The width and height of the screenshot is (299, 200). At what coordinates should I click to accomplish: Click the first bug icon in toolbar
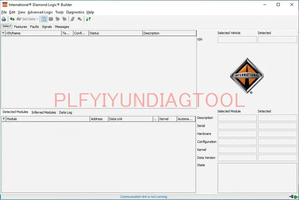pos(57,19)
